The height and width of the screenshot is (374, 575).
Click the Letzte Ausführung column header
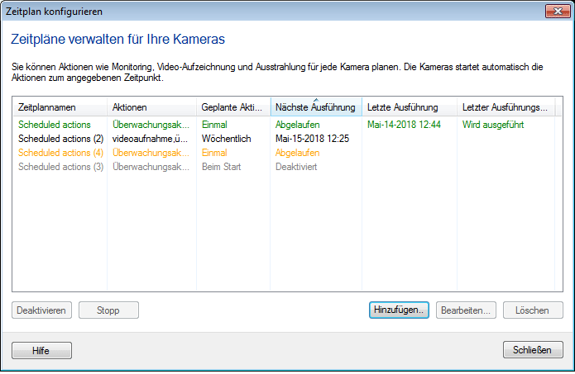(409, 107)
